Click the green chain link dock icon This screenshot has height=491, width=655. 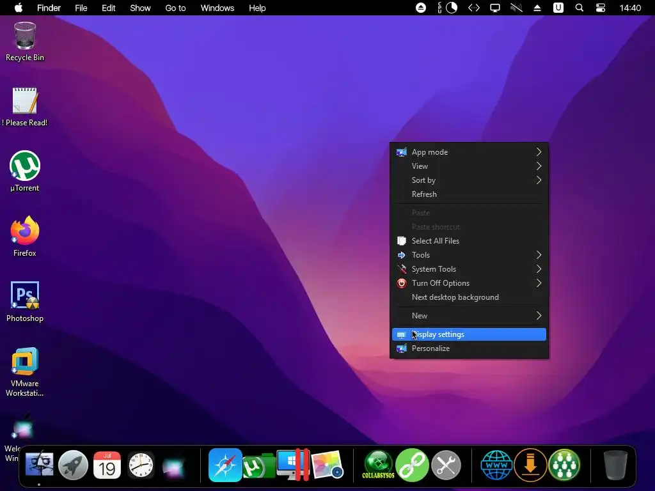(413, 465)
